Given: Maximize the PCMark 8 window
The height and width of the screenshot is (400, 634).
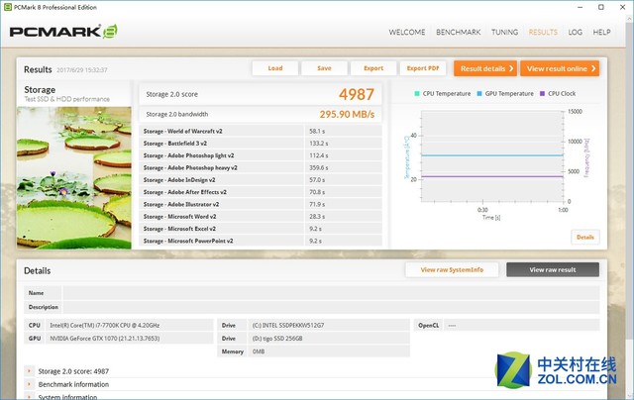Looking at the screenshot, I should (601, 7).
